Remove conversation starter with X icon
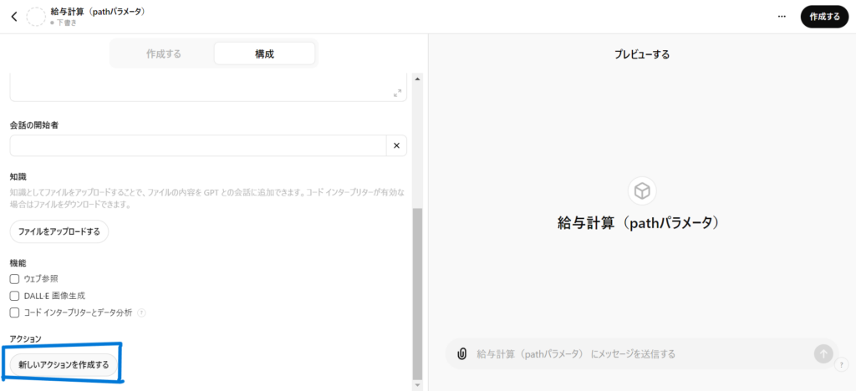Image resolution: width=856 pixels, height=391 pixels. (x=396, y=146)
